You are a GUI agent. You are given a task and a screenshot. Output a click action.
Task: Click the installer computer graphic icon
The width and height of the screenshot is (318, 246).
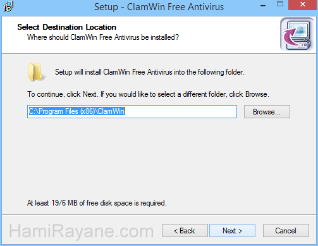click(297, 34)
